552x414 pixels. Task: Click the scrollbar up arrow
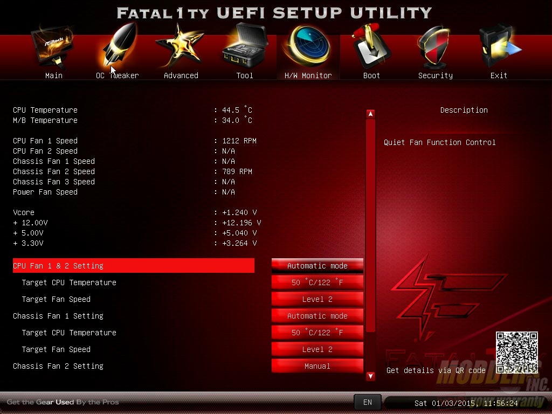(x=370, y=114)
